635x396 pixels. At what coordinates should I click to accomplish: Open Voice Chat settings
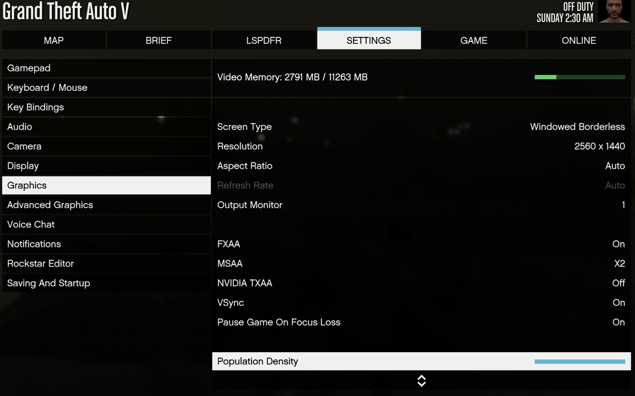point(107,224)
